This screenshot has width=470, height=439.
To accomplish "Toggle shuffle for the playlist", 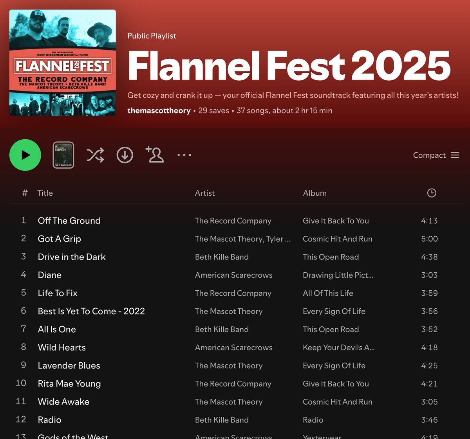I will point(95,155).
